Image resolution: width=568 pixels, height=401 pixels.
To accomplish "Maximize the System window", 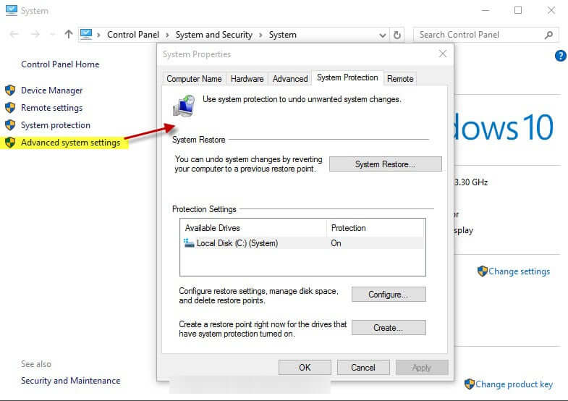I will click(x=518, y=10).
